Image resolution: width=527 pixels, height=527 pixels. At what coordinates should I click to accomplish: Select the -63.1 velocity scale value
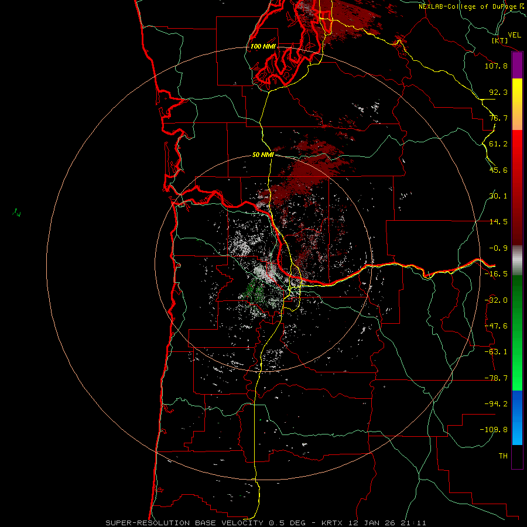[496, 352]
